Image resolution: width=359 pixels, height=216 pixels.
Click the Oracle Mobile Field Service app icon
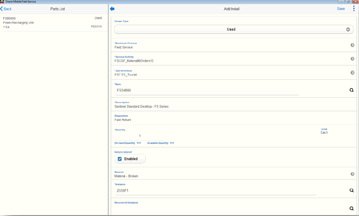[x=2, y=2]
